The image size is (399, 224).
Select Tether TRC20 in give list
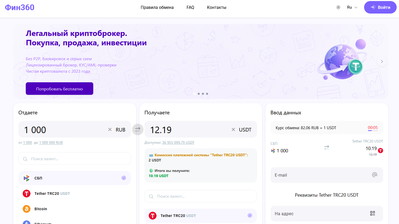click(x=75, y=194)
